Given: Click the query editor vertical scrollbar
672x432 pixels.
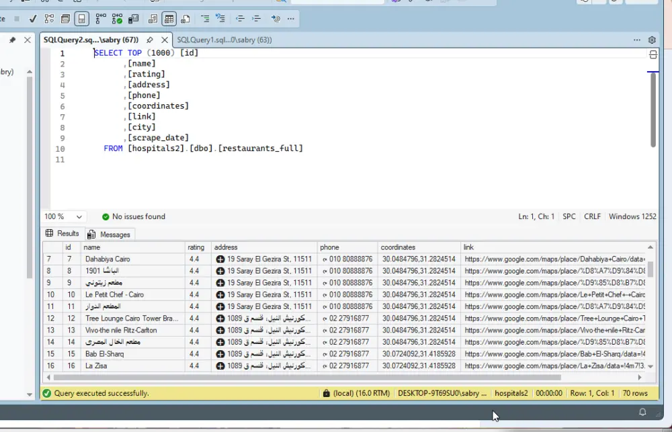Looking at the screenshot, I should 653,110.
